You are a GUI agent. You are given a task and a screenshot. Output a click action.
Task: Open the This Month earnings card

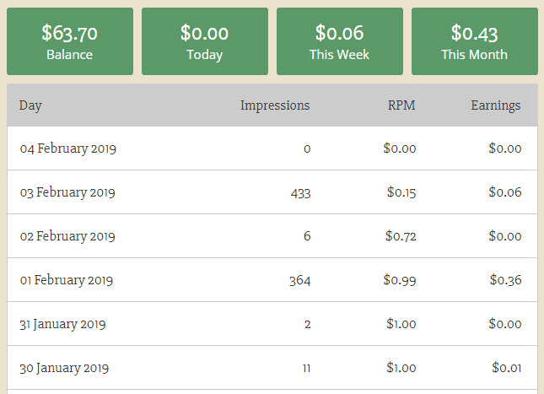(475, 42)
